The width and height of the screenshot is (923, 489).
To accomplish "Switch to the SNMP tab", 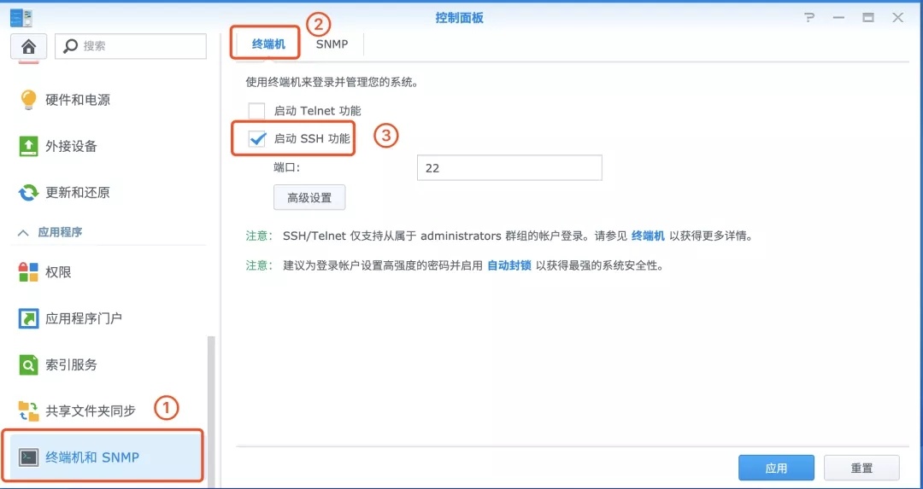I will pos(332,44).
